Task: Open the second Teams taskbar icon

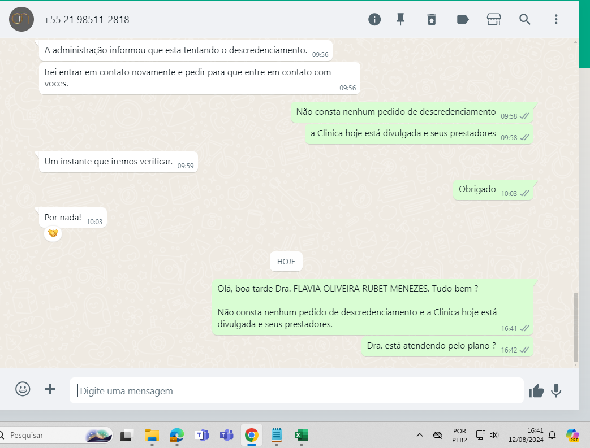Action: click(x=227, y=435)
